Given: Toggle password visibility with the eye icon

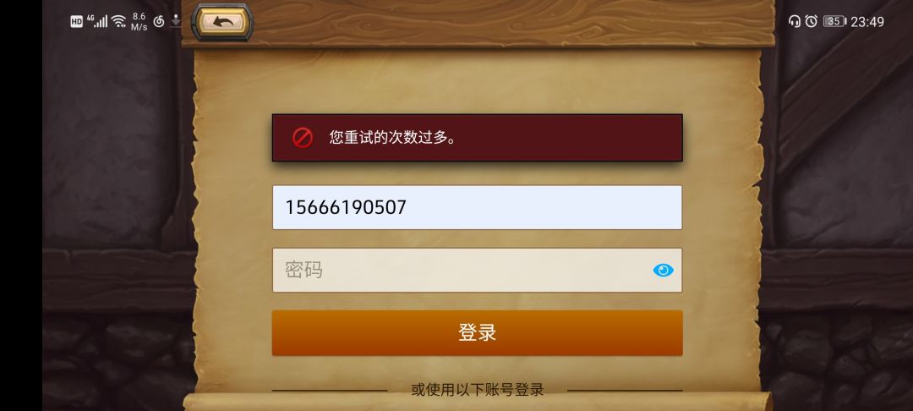Looking at the screenshot, I should [664, 270].
